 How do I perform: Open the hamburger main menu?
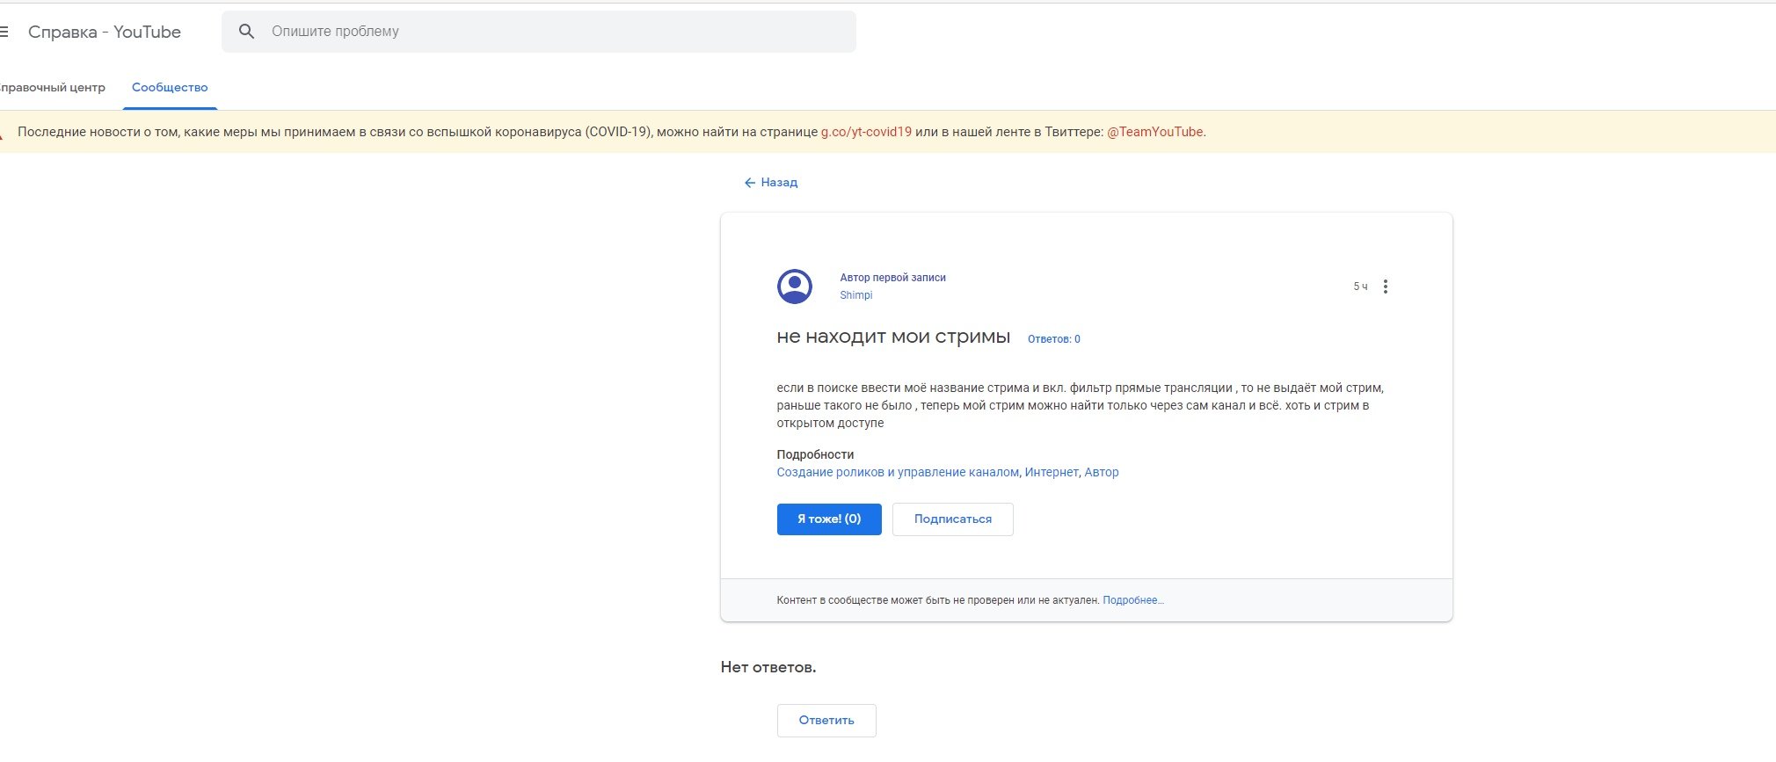point(4,32)
